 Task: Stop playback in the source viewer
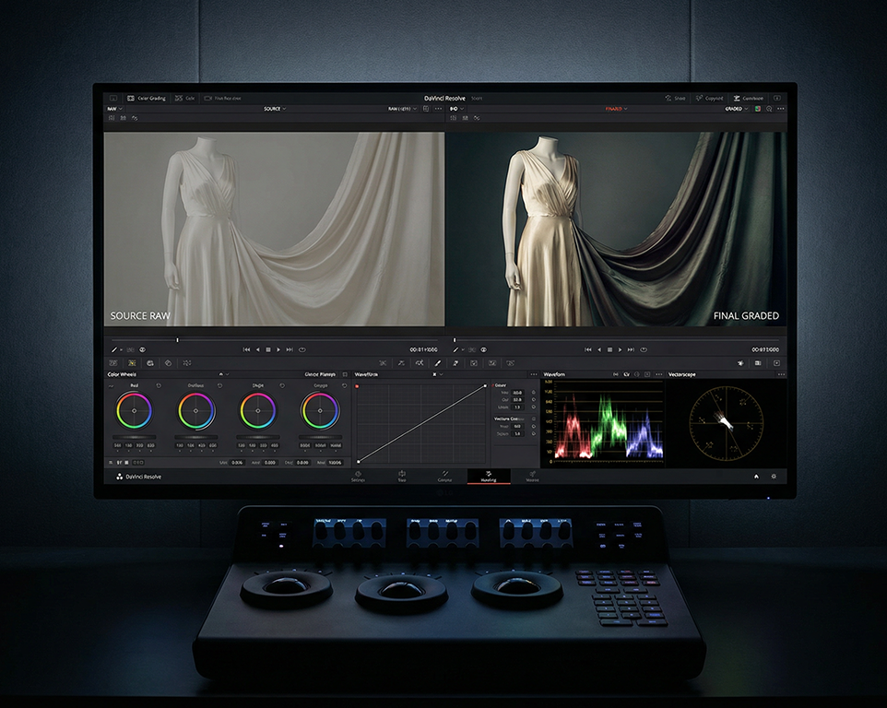[268, 350]
